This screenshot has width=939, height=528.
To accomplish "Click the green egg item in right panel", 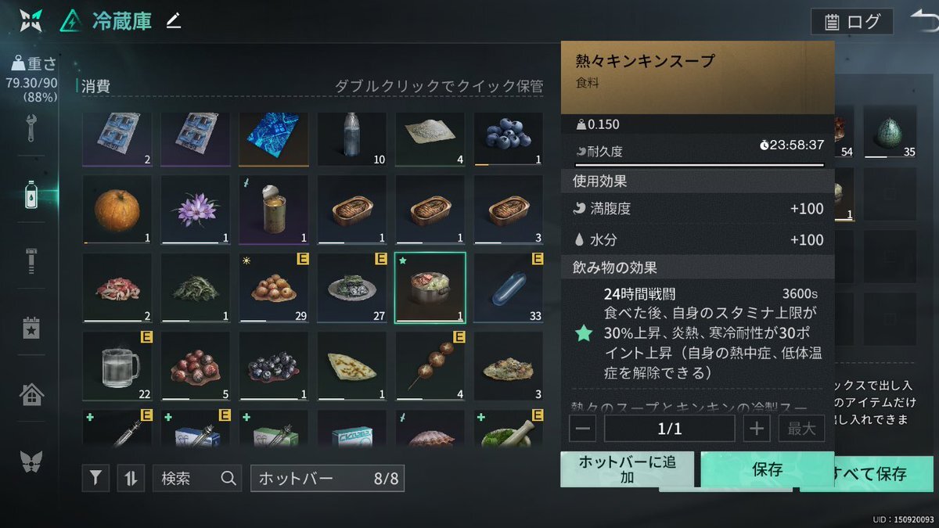I will tap(890, 131).
